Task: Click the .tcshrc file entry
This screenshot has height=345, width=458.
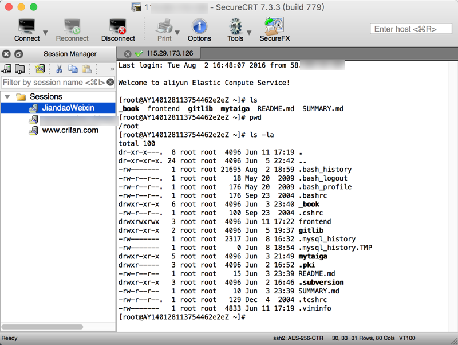Action: 313,300
